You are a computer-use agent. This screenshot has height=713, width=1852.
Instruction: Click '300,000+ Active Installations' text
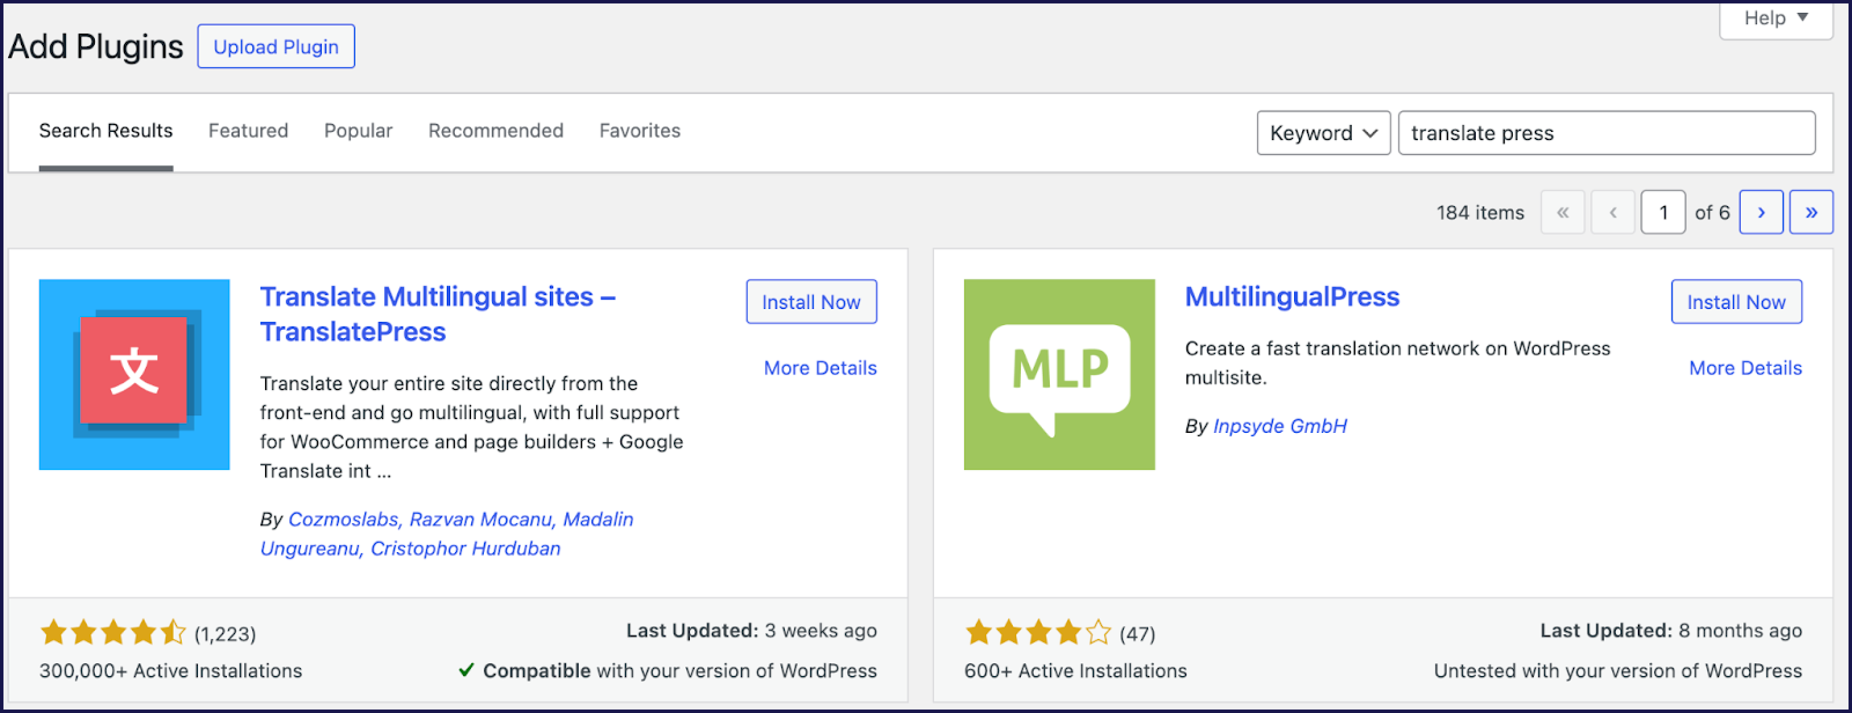[x=171, y=671]
